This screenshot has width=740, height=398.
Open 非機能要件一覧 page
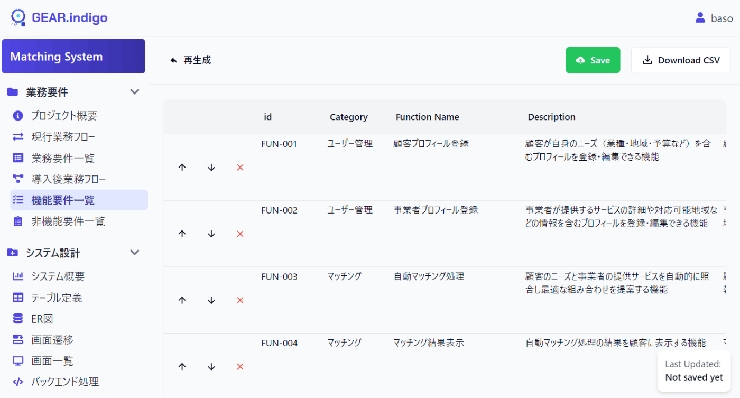(x=68, y=221)
